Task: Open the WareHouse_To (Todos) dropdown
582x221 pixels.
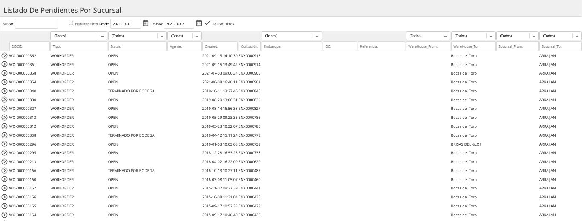Action: (x=473, y=36)
